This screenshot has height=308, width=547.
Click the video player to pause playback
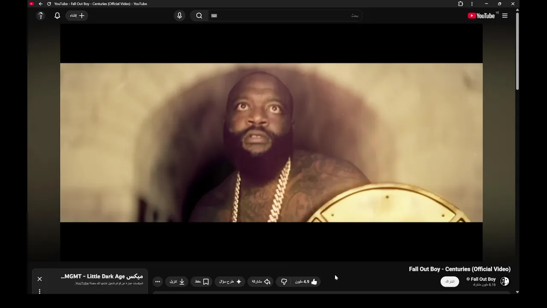271,142
